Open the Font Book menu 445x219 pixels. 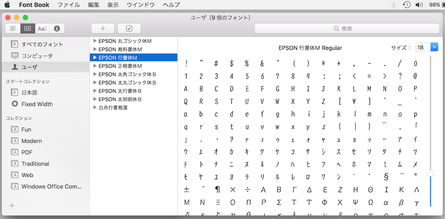pyautogui.click(x=34, y=4)
